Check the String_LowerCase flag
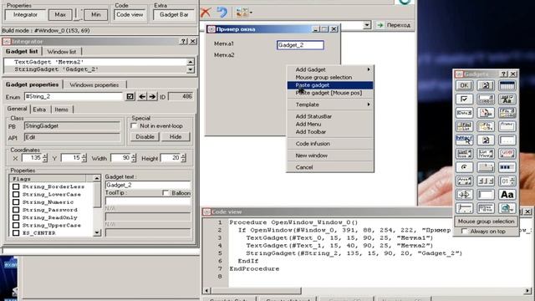 [16, 195]
